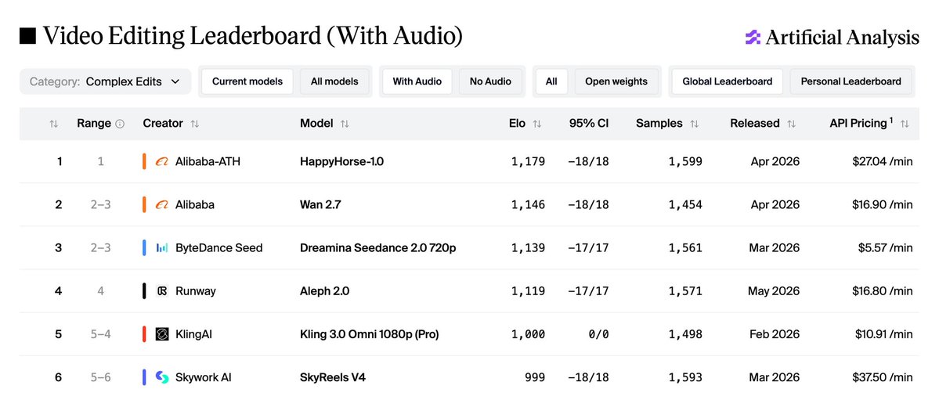Click the Alibaba logo icon in Wan 2.7 row
939x418 pixels.
click(161, 205)
